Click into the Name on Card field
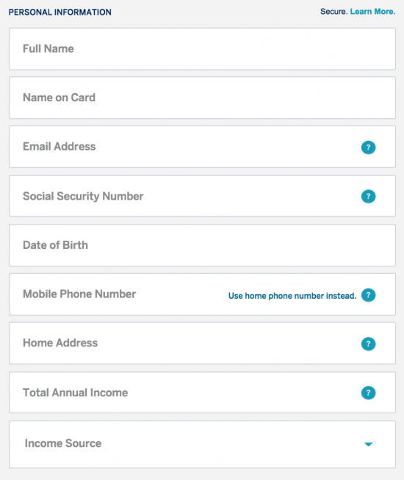Screen dimensions: 404x480 pyautogui.click(x=202, y=98)
